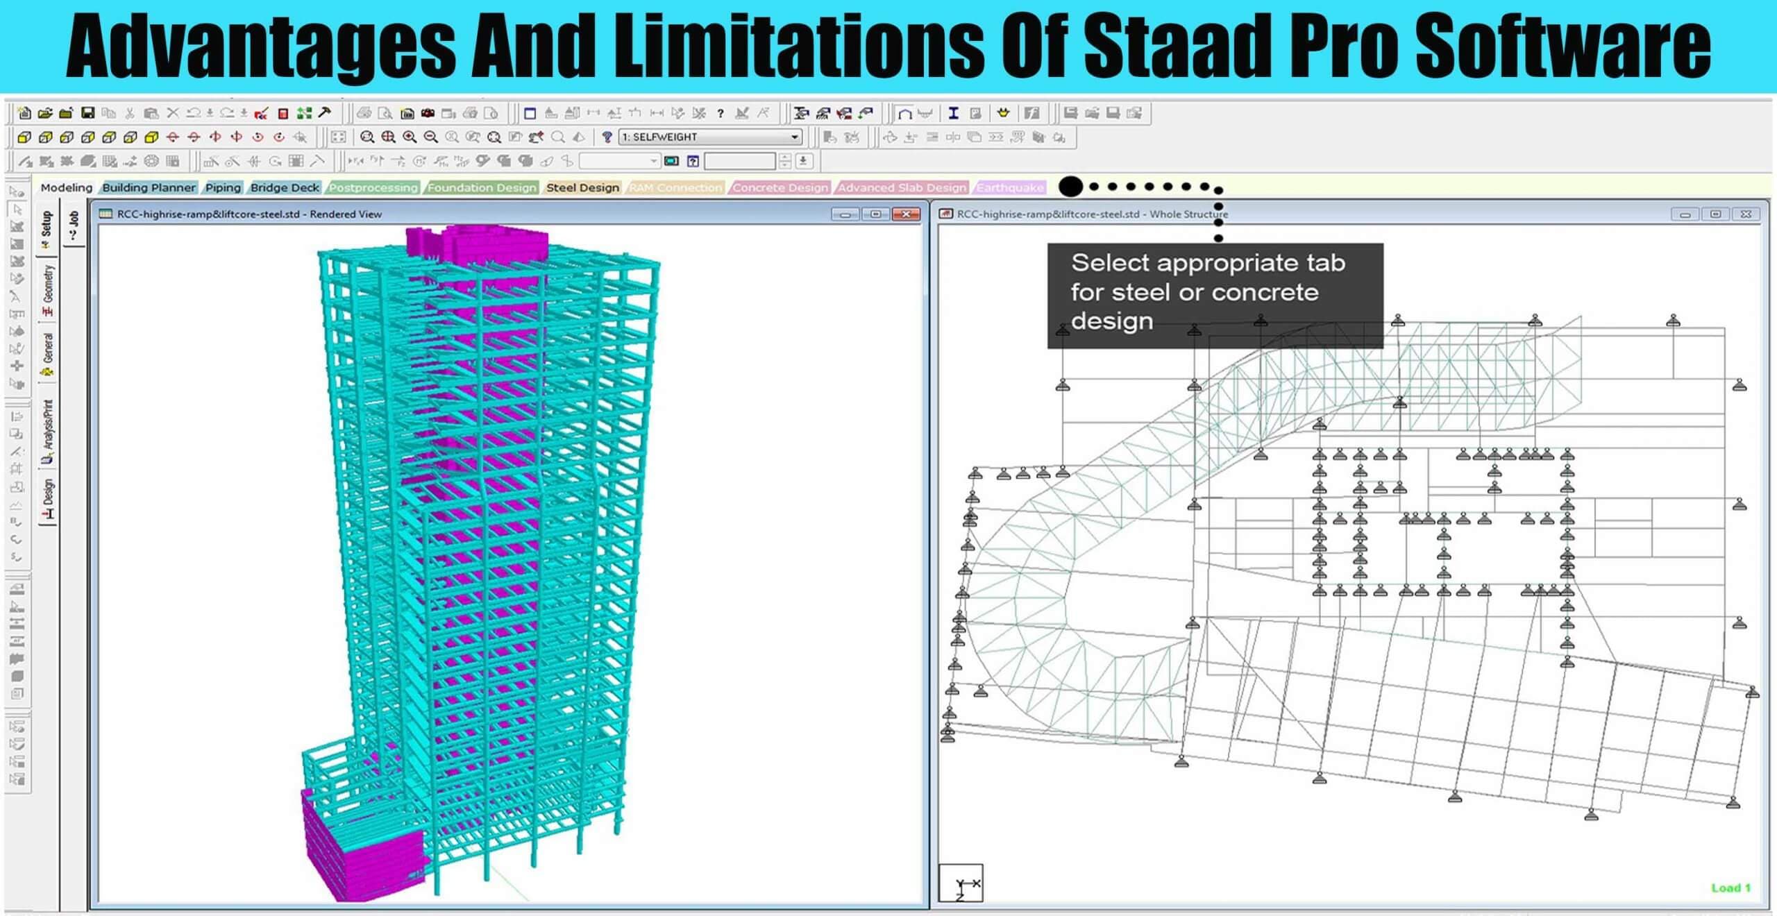
Task: Click the blue rectangle icon in the top toolbar
Action: [530, 113]
